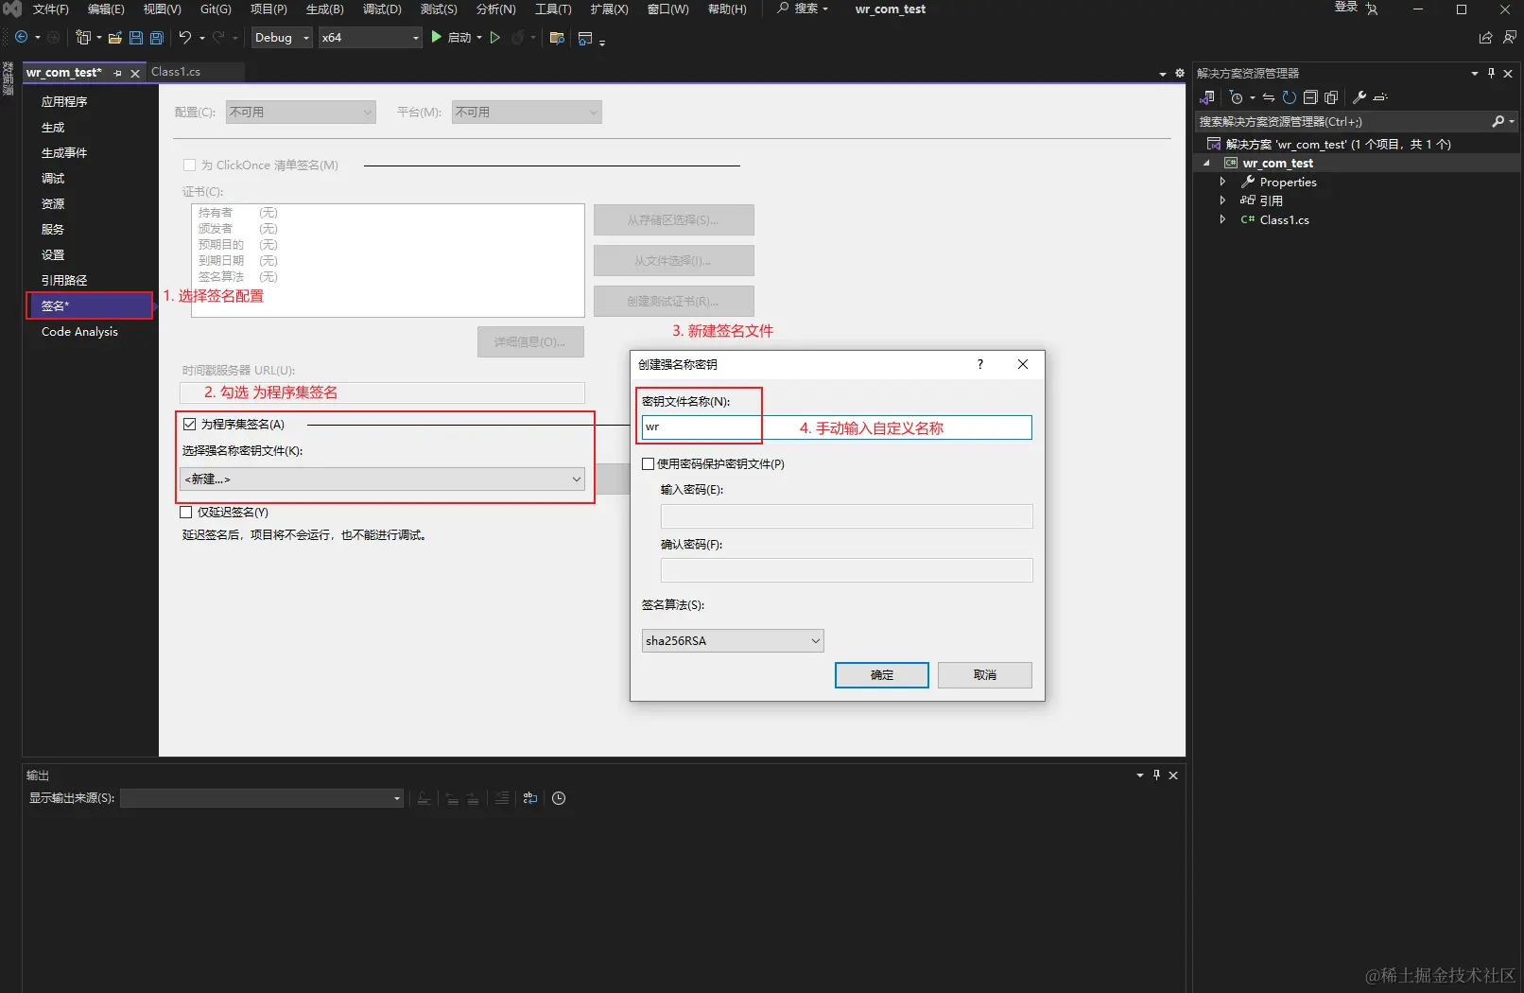Click the search magnifier in Solution Explorer
Image resolution: width=1524 pixels, height=993 pixels.
1498,121
